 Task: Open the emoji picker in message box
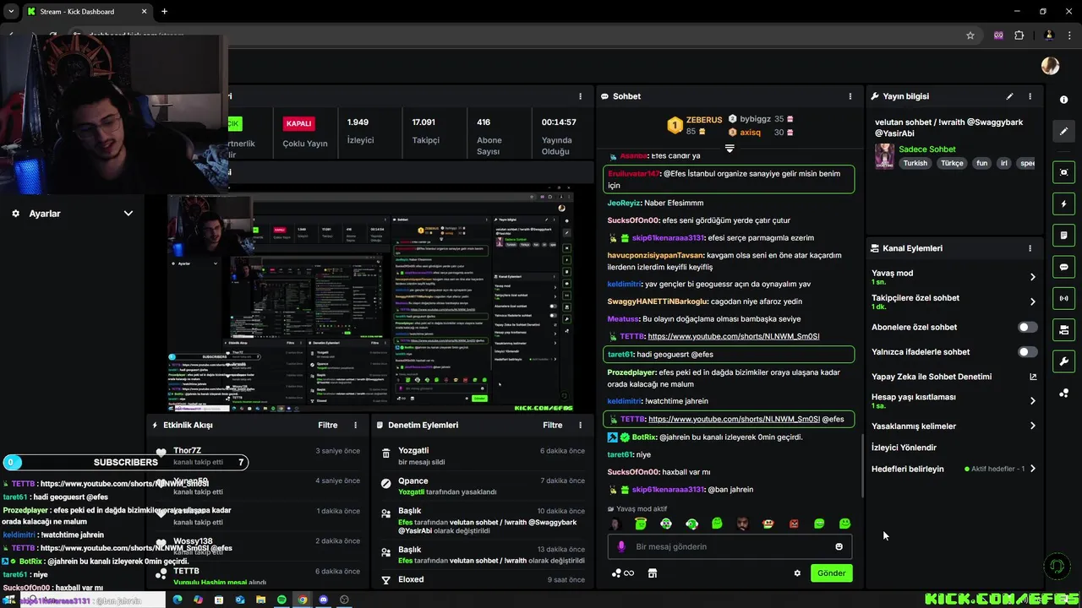tap(839, 546)
